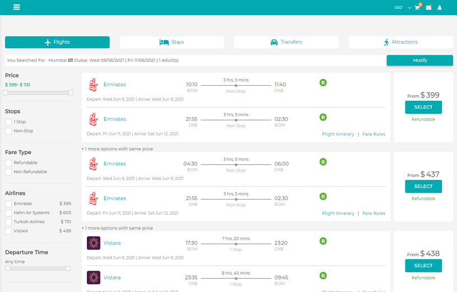Click the Modify search button
This screenshot has height=292, width=457.
[419, 61]
